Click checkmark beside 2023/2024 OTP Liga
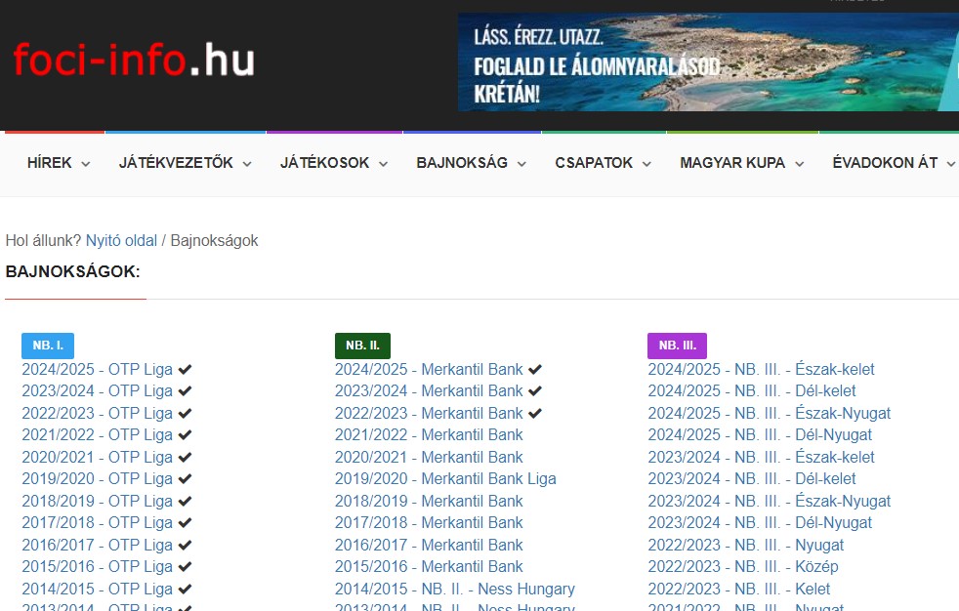 [x=185, y=391]
